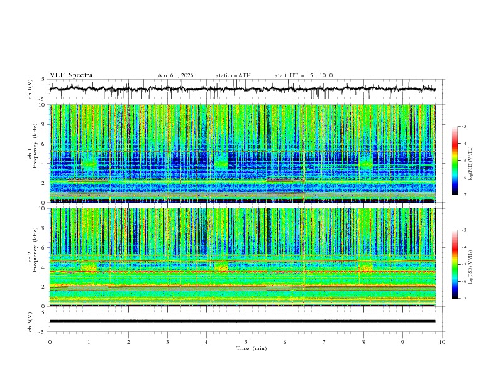
Task: Click the VLF Spectra title text
Action: pyautogui.click(x=71, y=75)
